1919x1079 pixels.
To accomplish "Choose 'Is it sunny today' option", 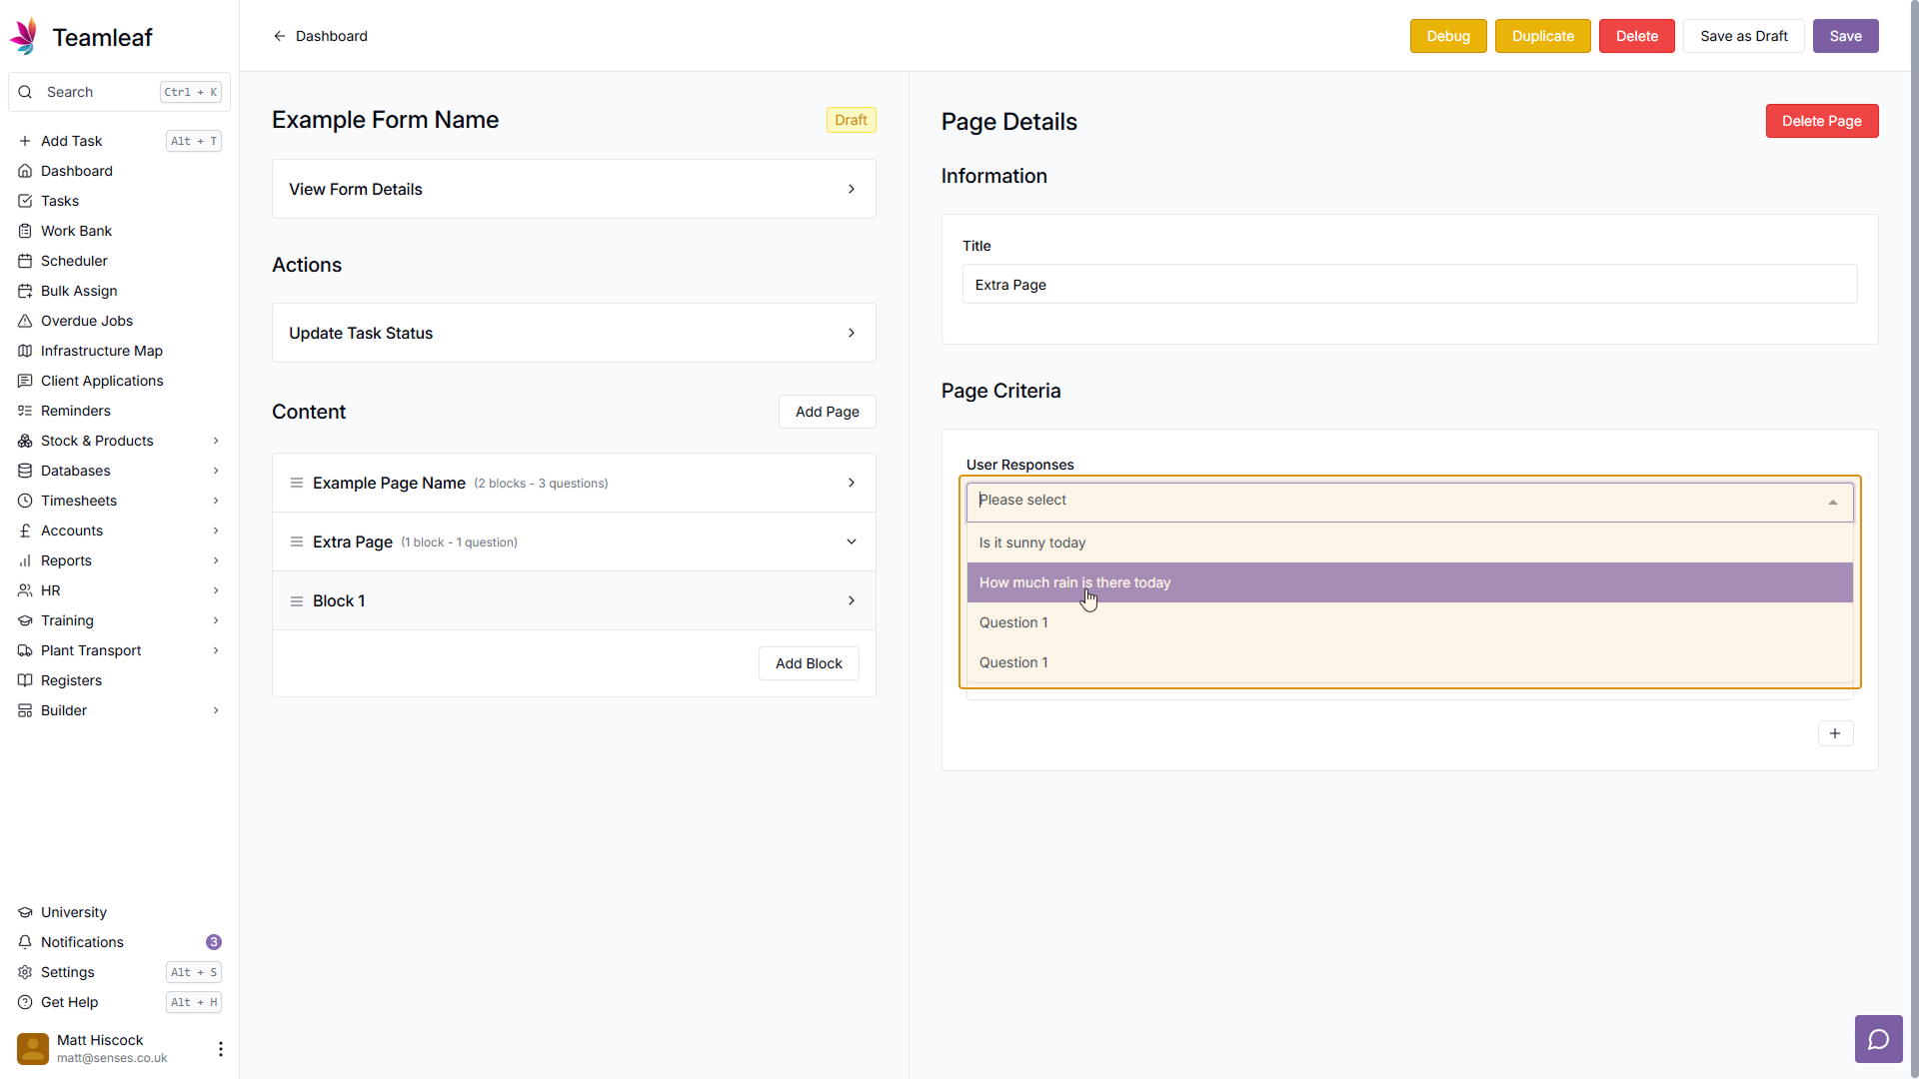I will (x=1031, y=542).
